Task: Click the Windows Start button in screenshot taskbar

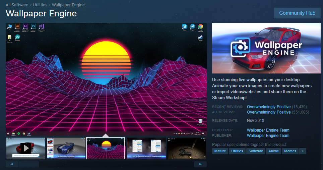Action: [x=8, y=134]
